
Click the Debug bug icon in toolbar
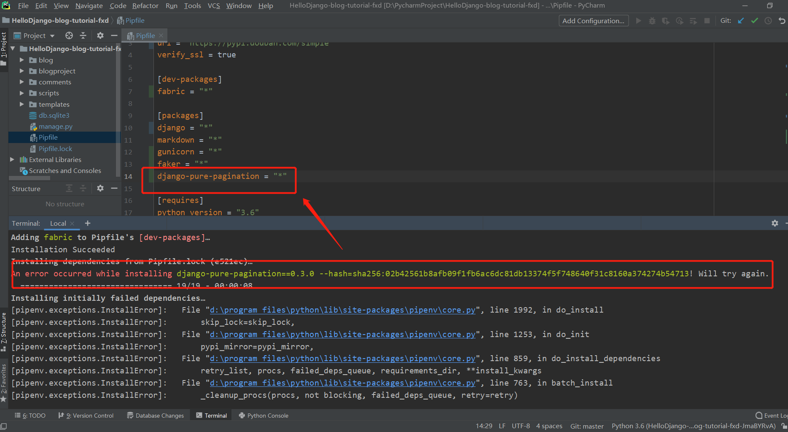[652, 21]
